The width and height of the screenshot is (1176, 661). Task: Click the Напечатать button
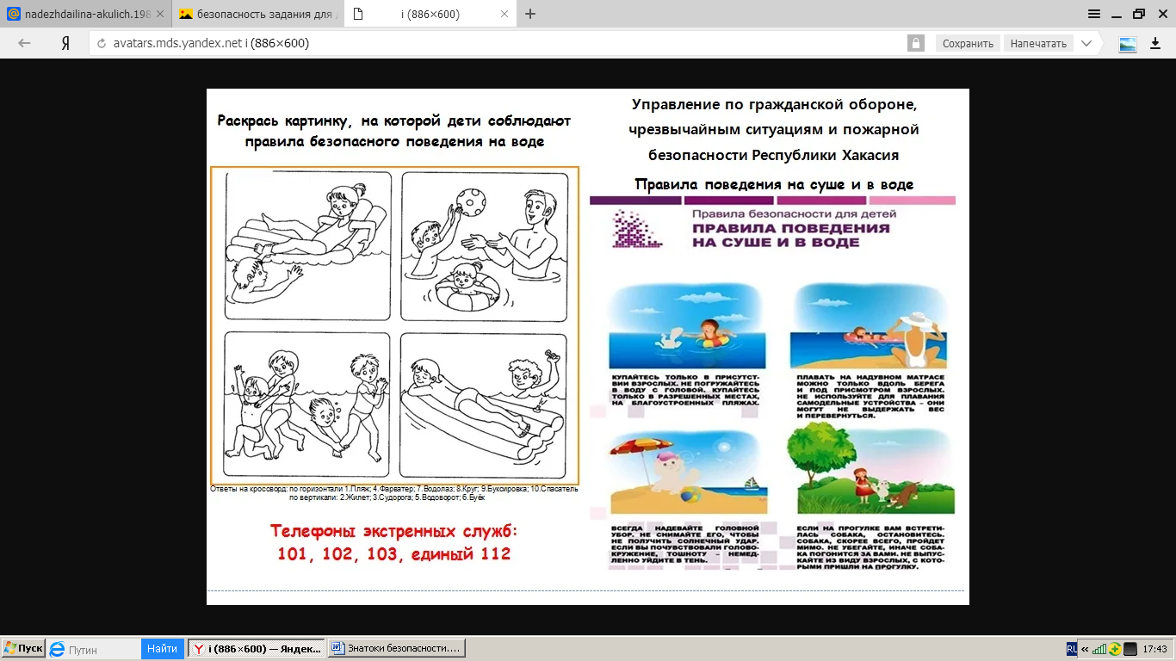point(1038,43)
